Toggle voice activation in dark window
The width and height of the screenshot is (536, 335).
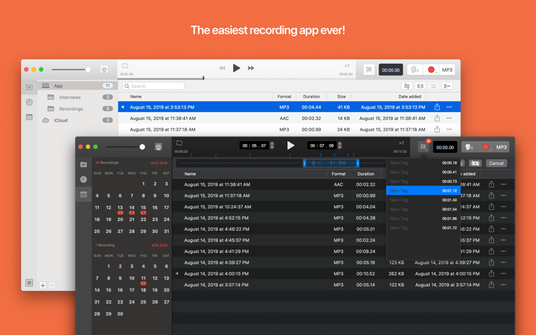coord(470,147)
